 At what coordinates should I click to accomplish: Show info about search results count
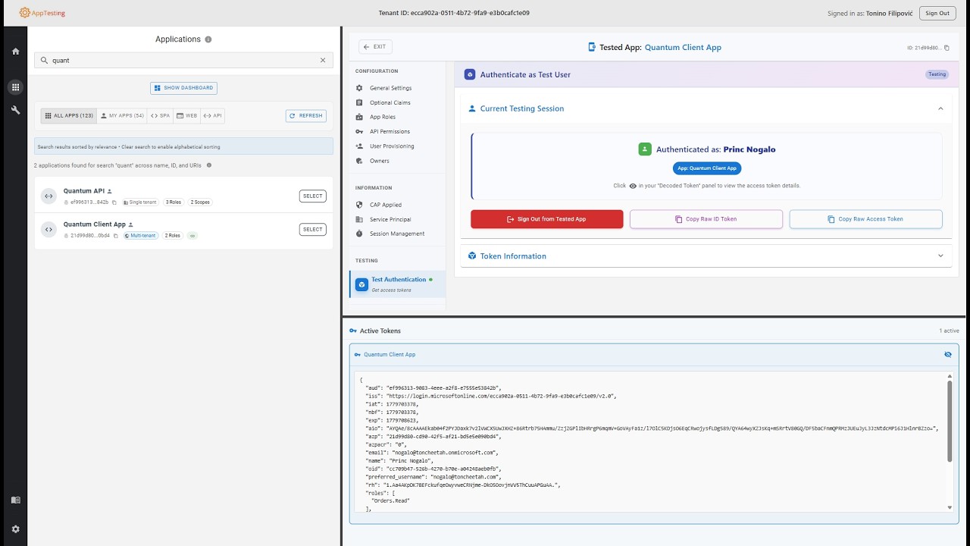209,165
